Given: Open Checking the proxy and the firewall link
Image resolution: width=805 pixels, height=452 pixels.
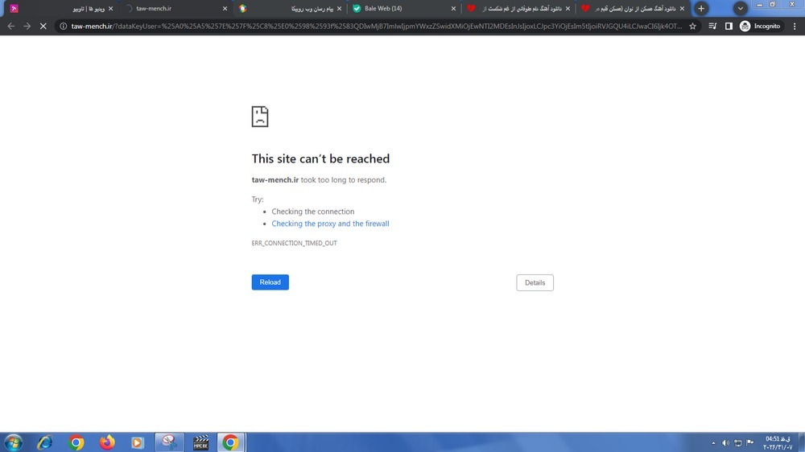Looking at the screenshot, I should coord(330,224).
